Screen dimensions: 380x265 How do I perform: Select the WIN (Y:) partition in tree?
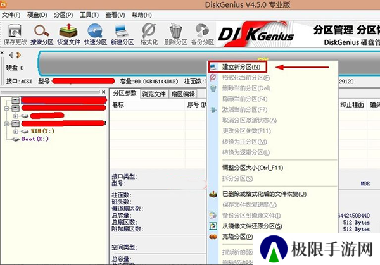pos(42,131)
